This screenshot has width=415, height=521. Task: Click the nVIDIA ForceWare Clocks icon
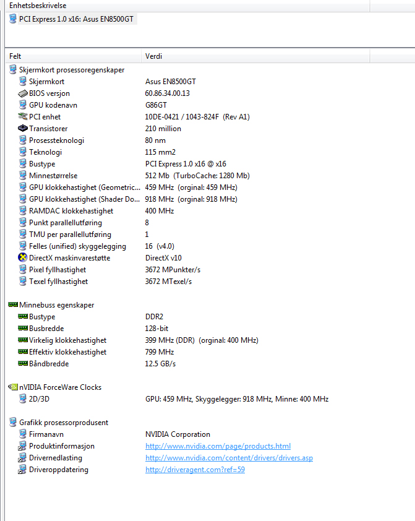(13, 387)
